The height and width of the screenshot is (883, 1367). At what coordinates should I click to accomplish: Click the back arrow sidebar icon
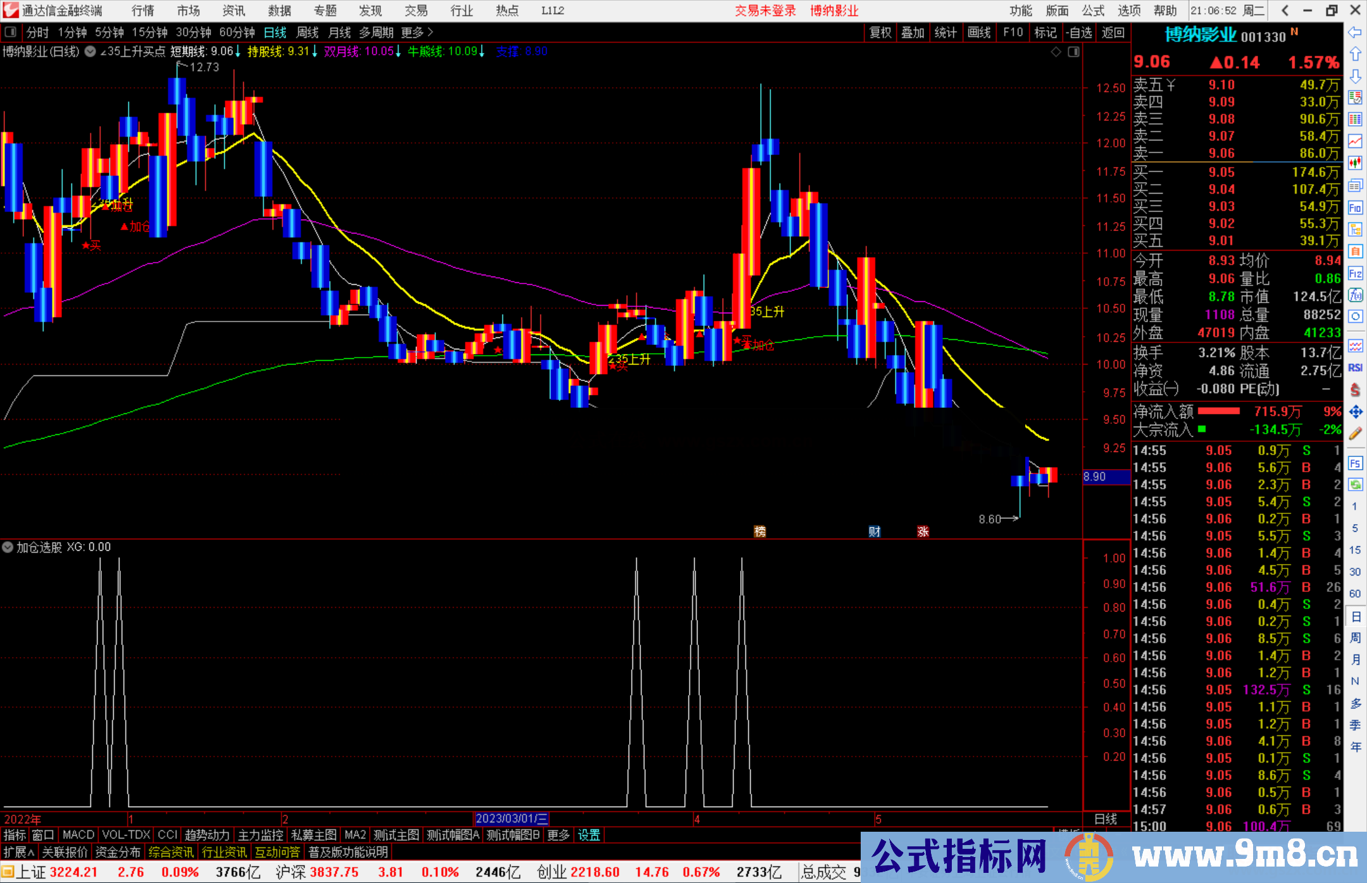[x=1355, y=32]
